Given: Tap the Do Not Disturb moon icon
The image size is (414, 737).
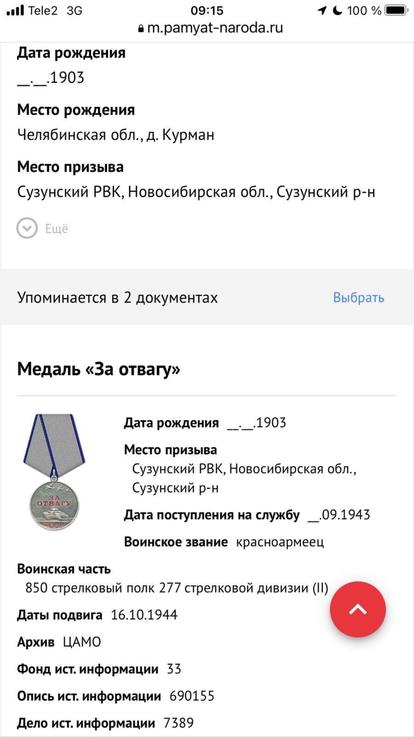Looking at the screenshot, I should click(x=337, y=10).
